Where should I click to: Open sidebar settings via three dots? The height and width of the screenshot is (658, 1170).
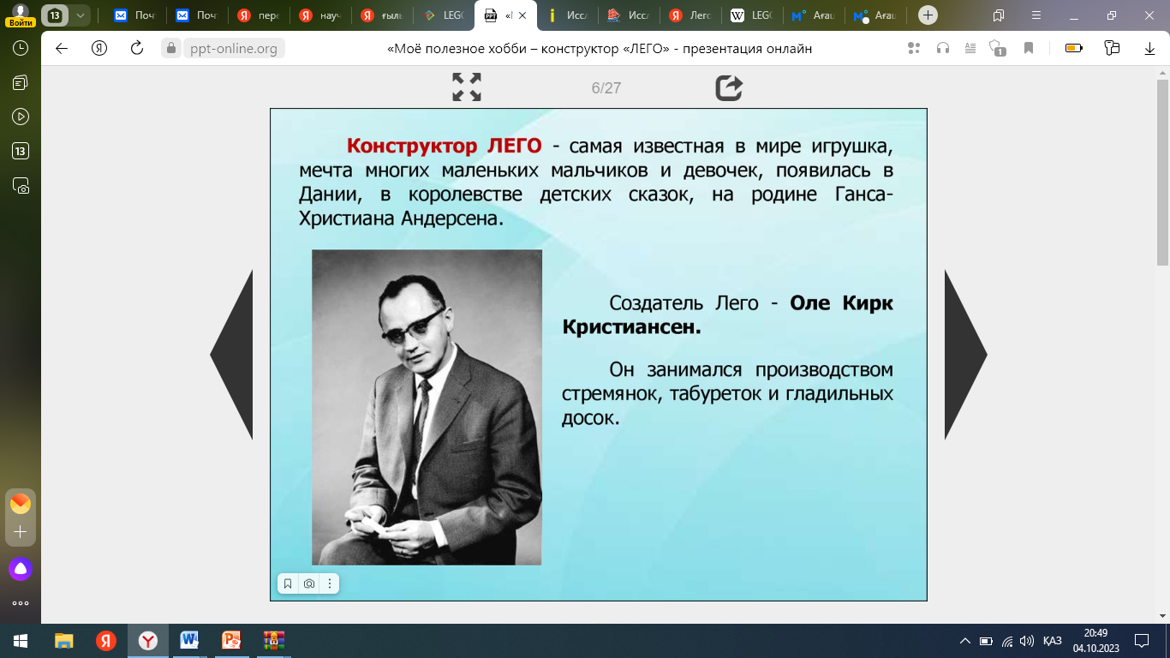pyautogui.click(x=21, y=603)
